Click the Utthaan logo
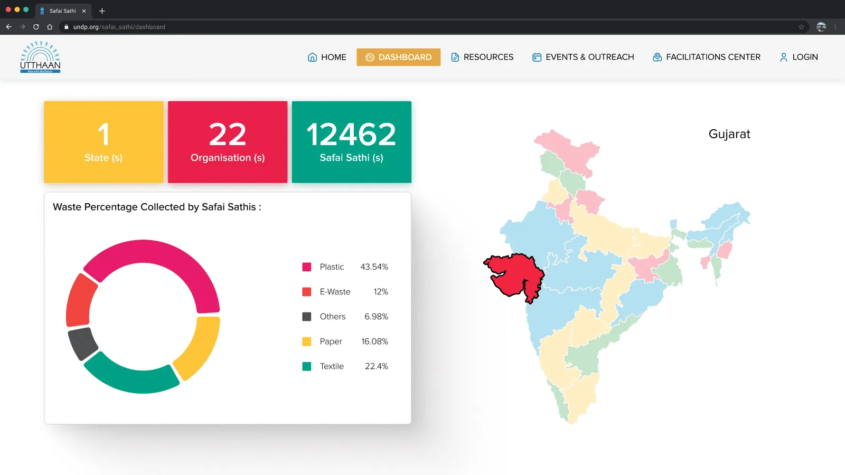 tap(40, 57)
